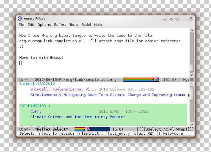Click the '[ ]full_entry' option in minibuffer
This screenshot has width=211, height=152.
pos(115,133)
